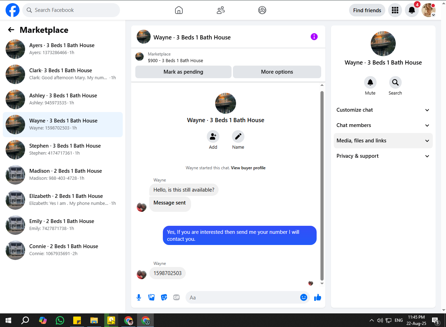Open the Ayers 3 Beds 1 Bath House chat
This screenshot has height=327, width=446.
coord(63,49)
